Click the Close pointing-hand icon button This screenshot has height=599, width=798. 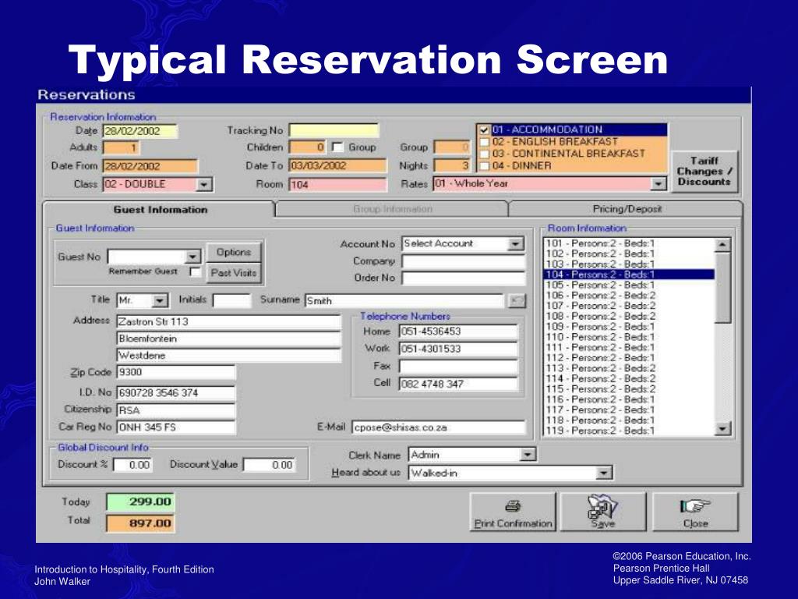(x=695, y=512)
